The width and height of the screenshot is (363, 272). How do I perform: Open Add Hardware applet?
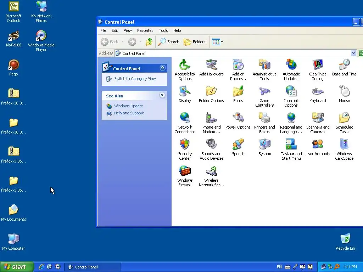(211, 68)
